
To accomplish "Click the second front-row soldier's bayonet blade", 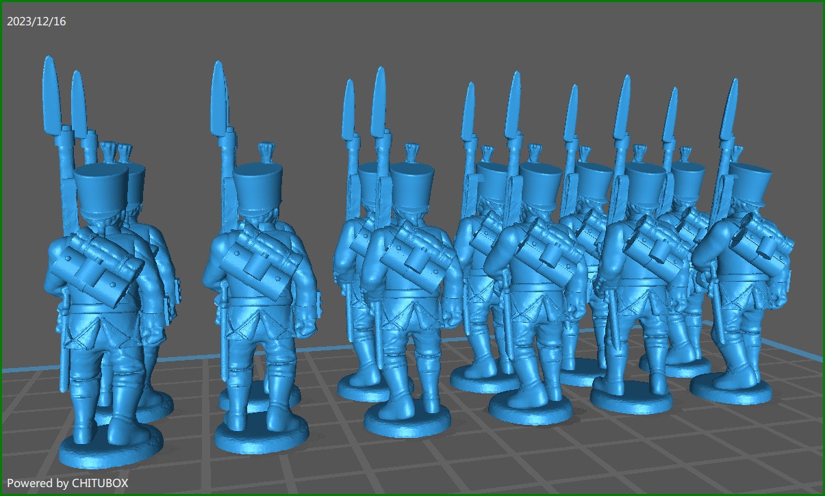I will [x=220, y=96].
